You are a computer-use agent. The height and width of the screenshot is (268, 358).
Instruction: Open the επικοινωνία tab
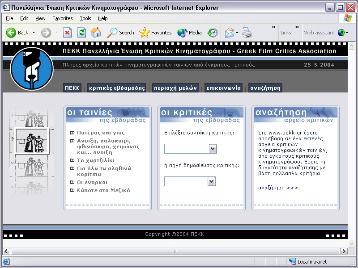[x=223, y=88]
